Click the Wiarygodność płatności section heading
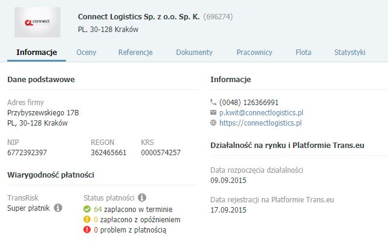Image resolution: width=388 pixels, height=244 pixels. [51, 175]
